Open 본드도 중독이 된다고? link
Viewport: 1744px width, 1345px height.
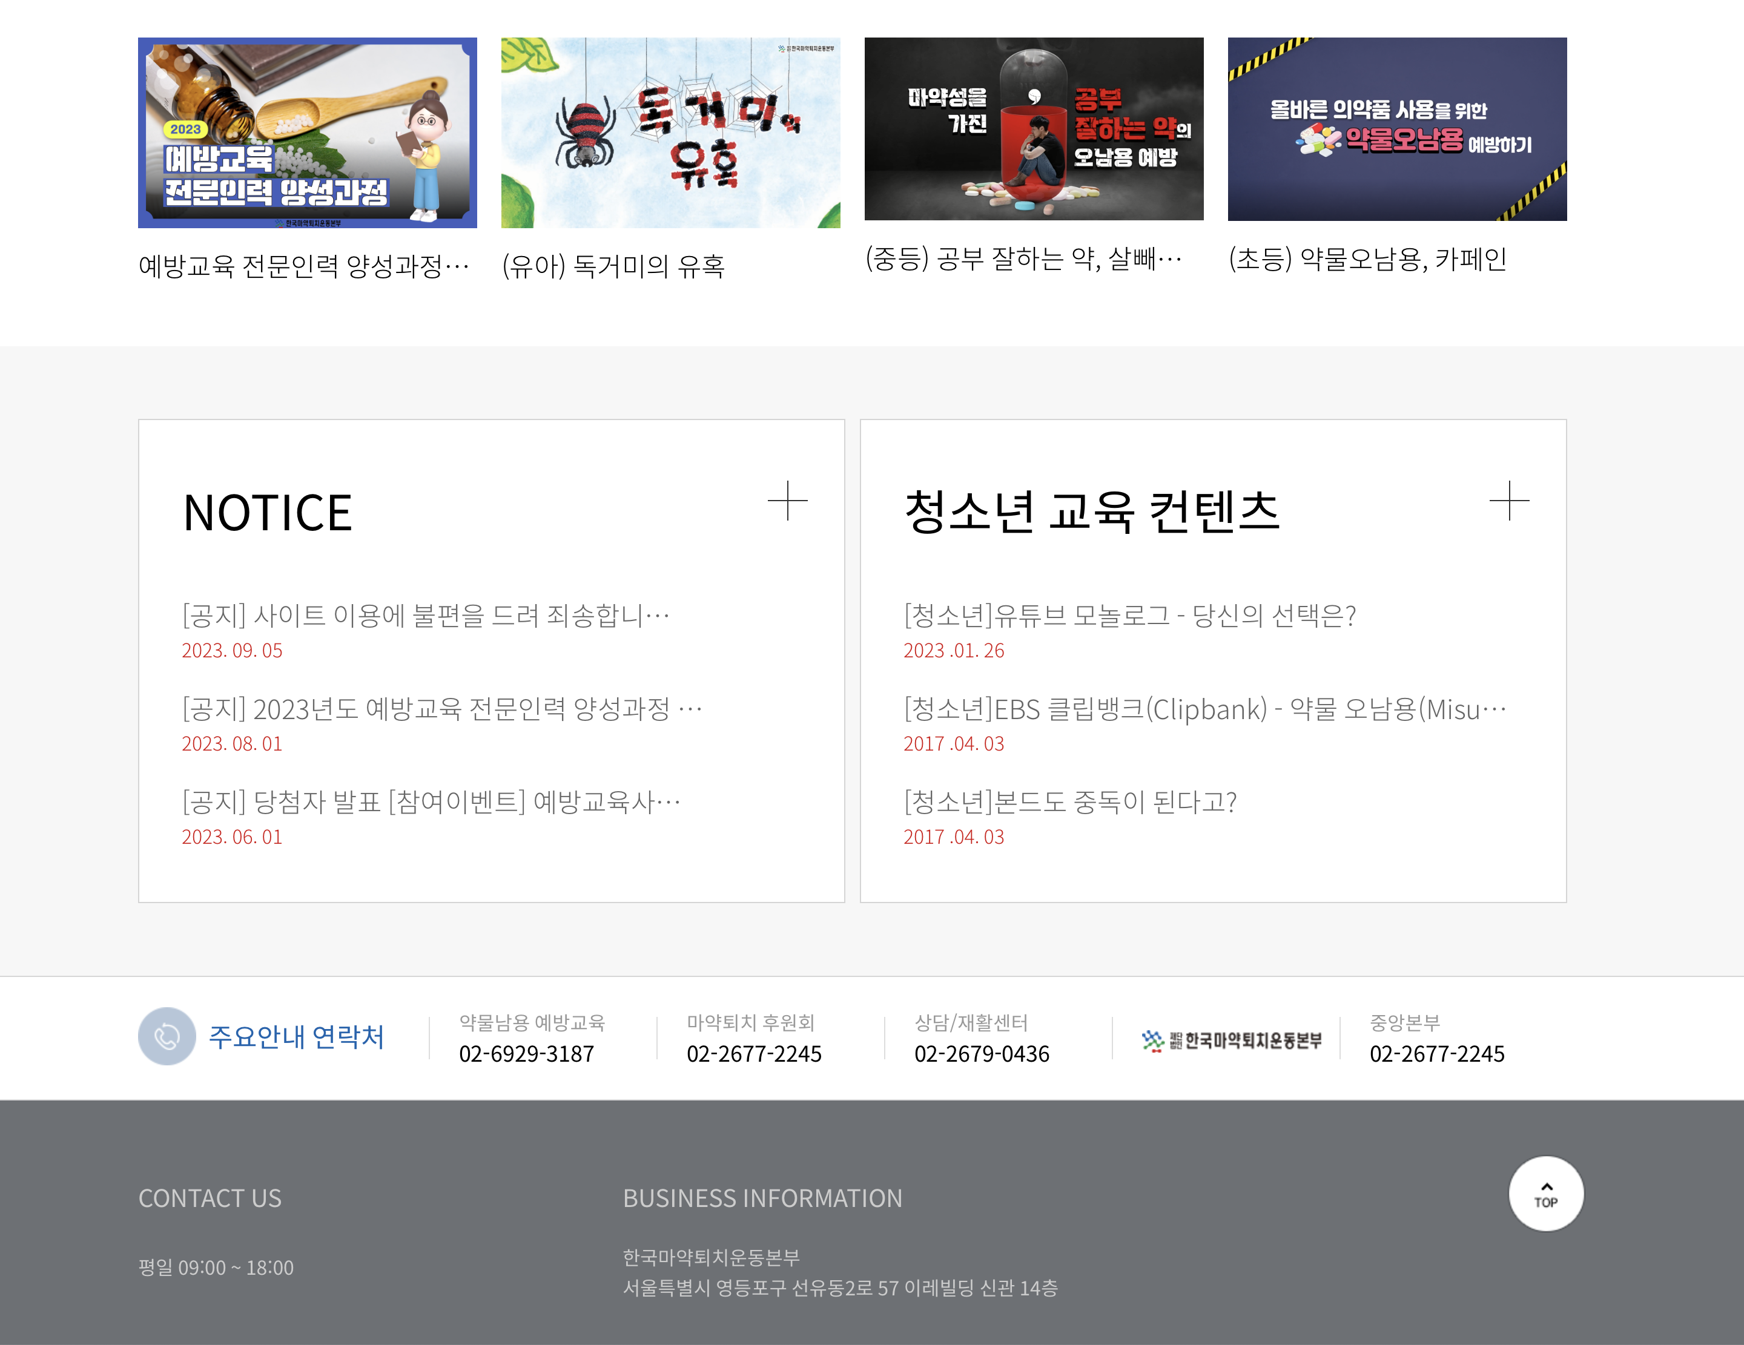[x=1070, y=801]
